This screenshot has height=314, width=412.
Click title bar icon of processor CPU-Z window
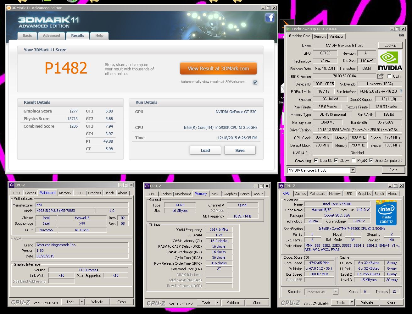click(x=281, y=186)
